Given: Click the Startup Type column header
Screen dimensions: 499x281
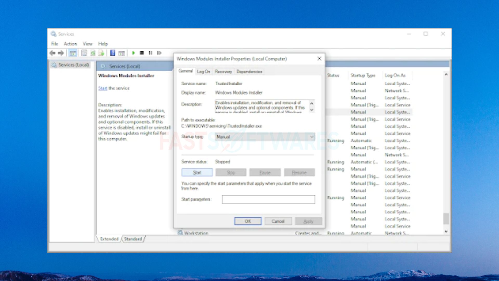Looking at the screenshot, I should 363,75.
